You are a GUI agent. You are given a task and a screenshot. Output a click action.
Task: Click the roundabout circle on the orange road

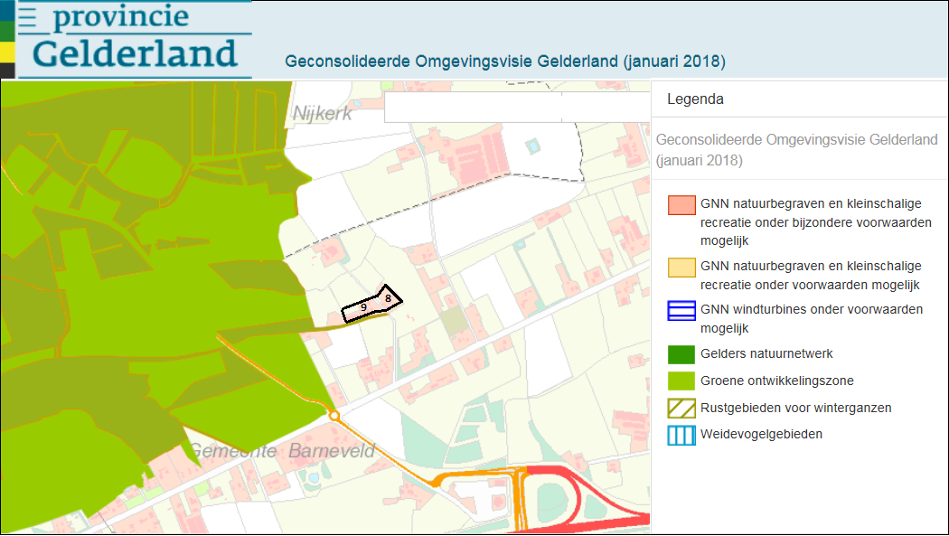[334, 416]
